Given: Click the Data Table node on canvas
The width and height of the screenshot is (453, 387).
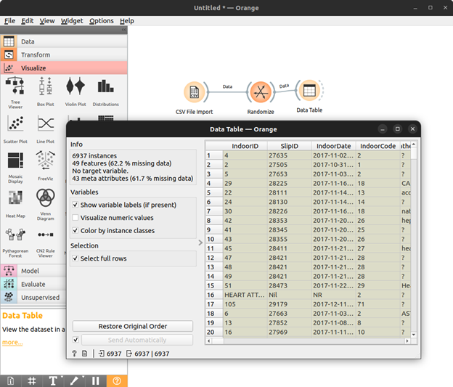Looking at the screenshot, I should 309,91.
